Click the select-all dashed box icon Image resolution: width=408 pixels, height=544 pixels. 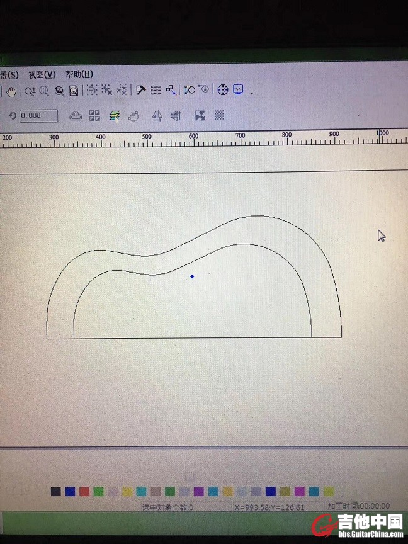pyautogui.click(x=92, y=91)
